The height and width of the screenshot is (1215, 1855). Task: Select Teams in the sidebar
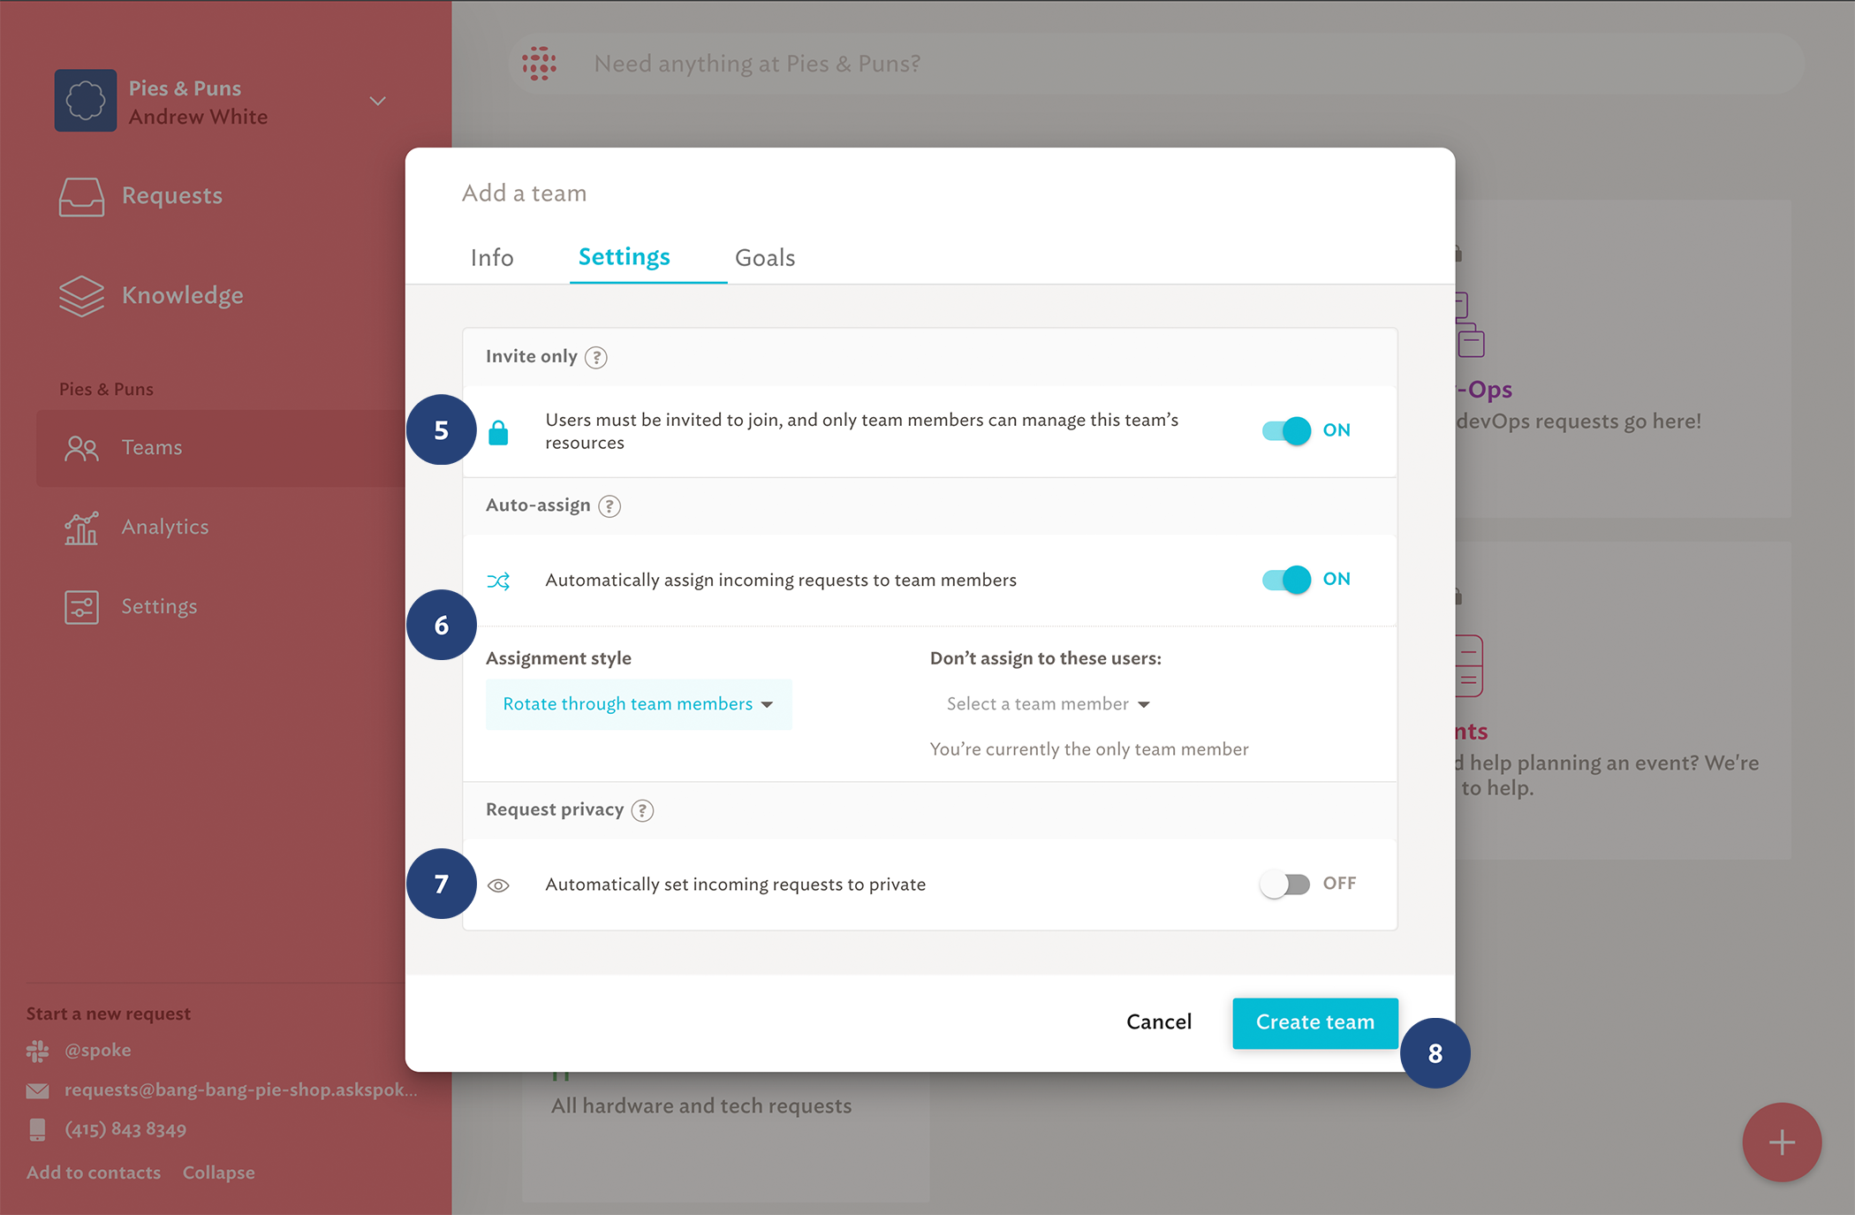[220, 448]
